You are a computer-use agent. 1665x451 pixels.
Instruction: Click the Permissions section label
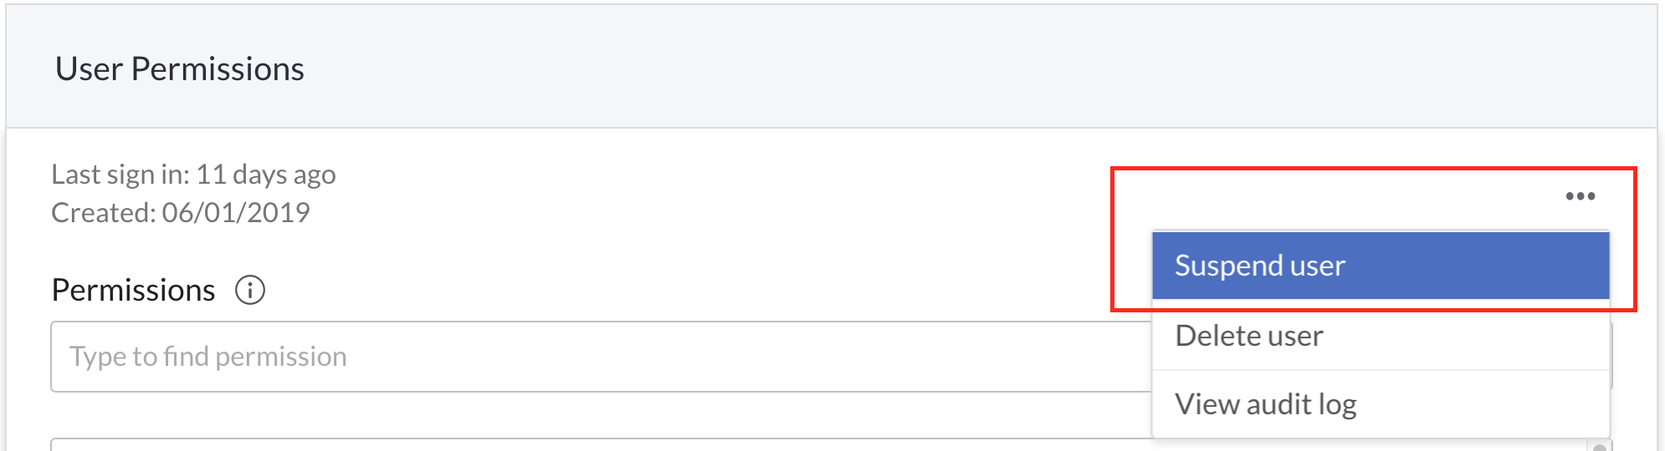[133, 290]
